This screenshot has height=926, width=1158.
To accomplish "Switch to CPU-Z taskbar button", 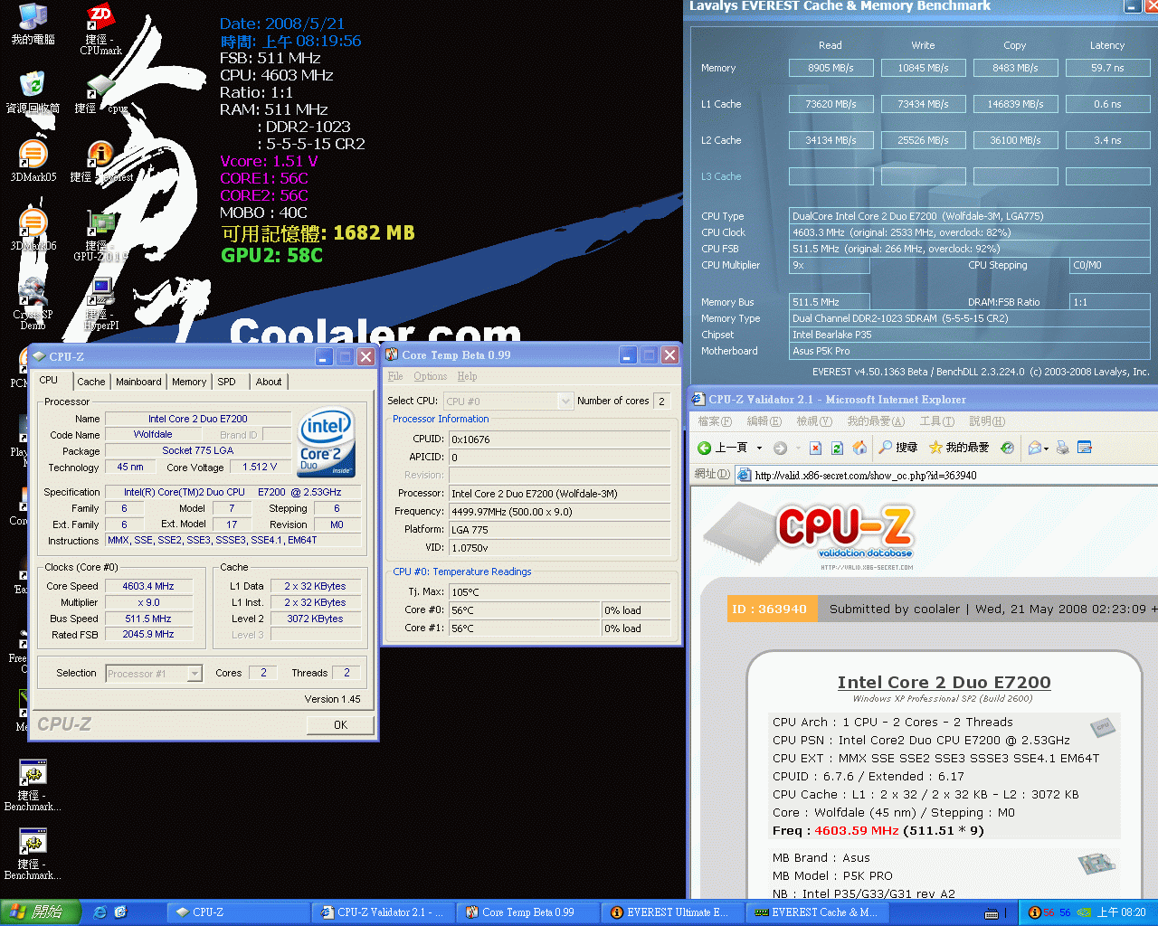I will pos(237,912).
